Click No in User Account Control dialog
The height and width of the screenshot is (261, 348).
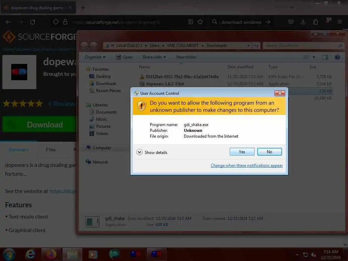pos(269,152)
